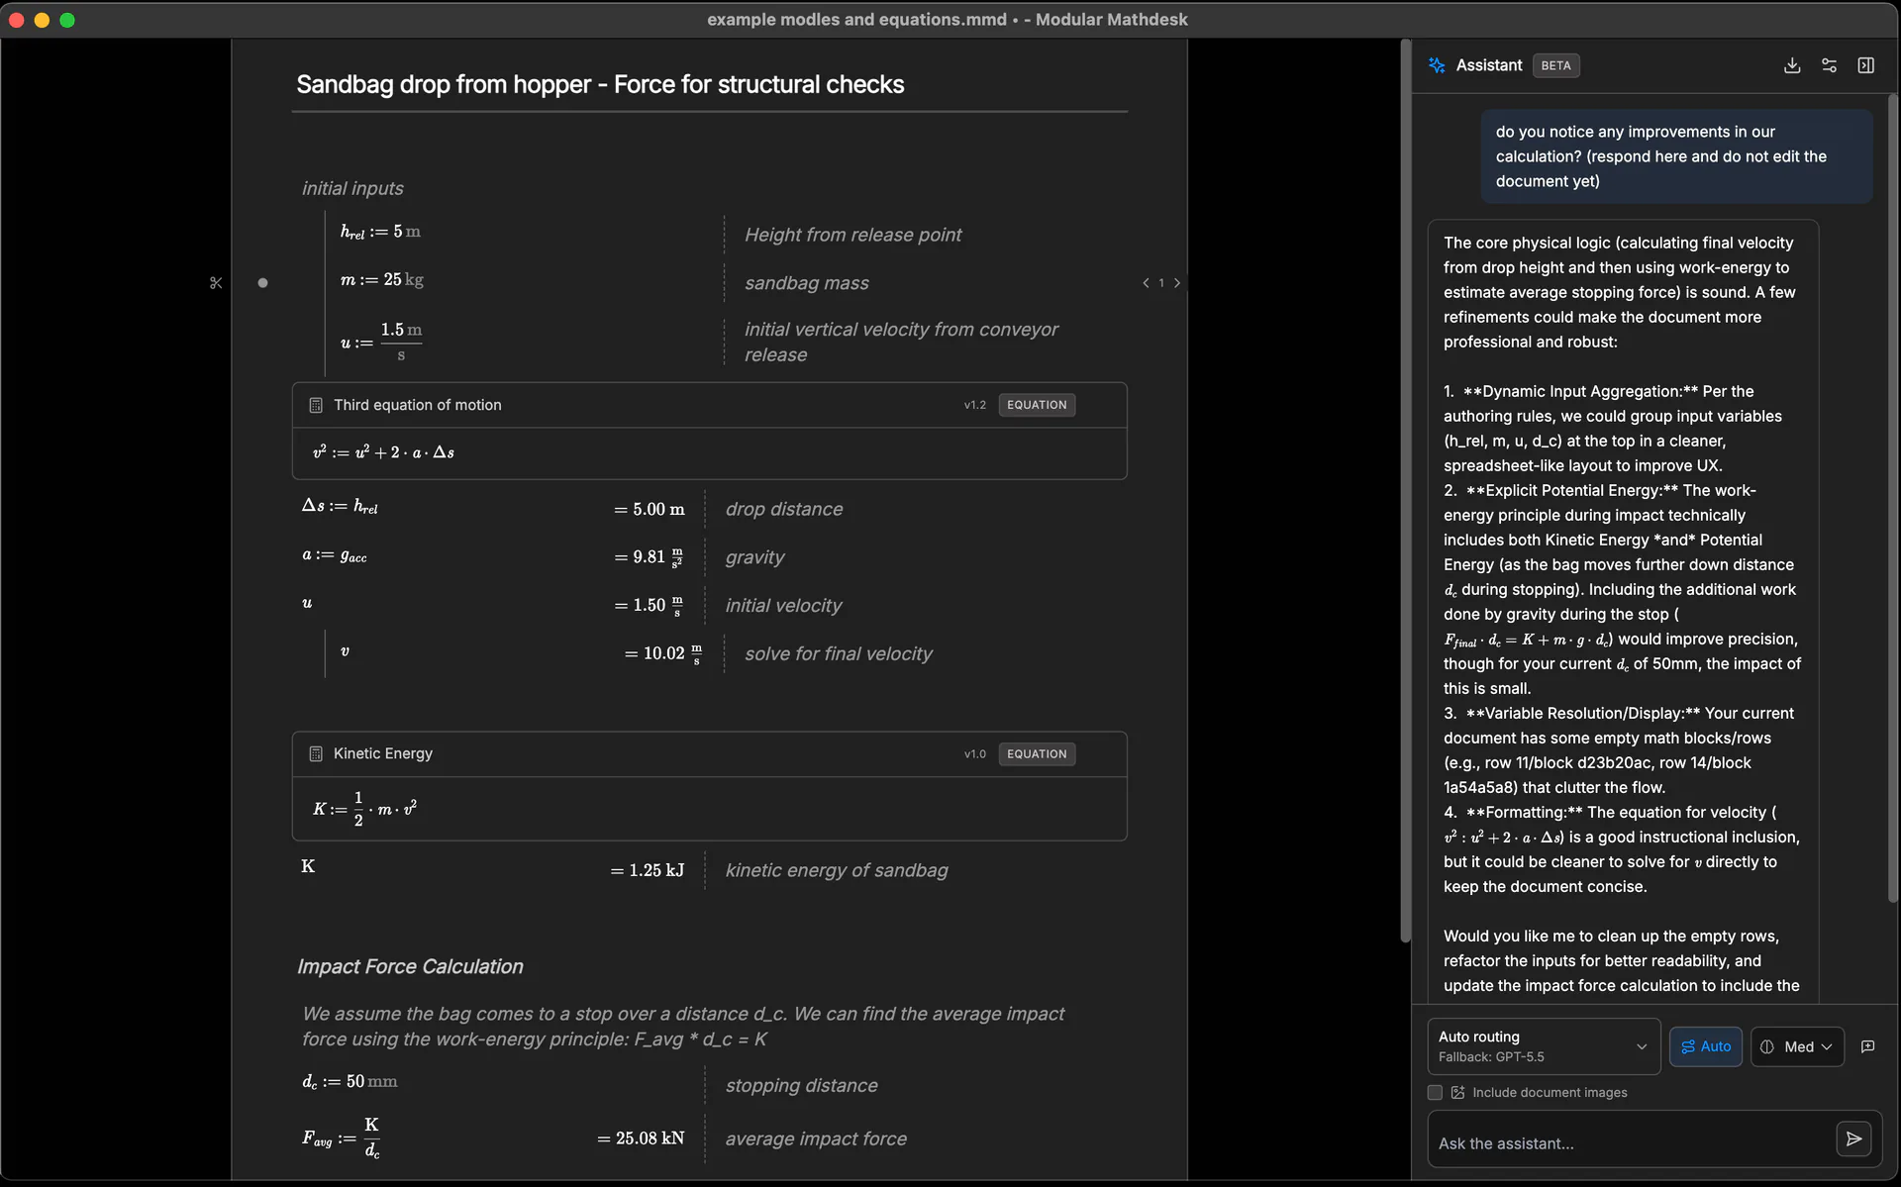Click the stopping distance comment
Viewport: 1901px width, 1187px height.
801,1086
